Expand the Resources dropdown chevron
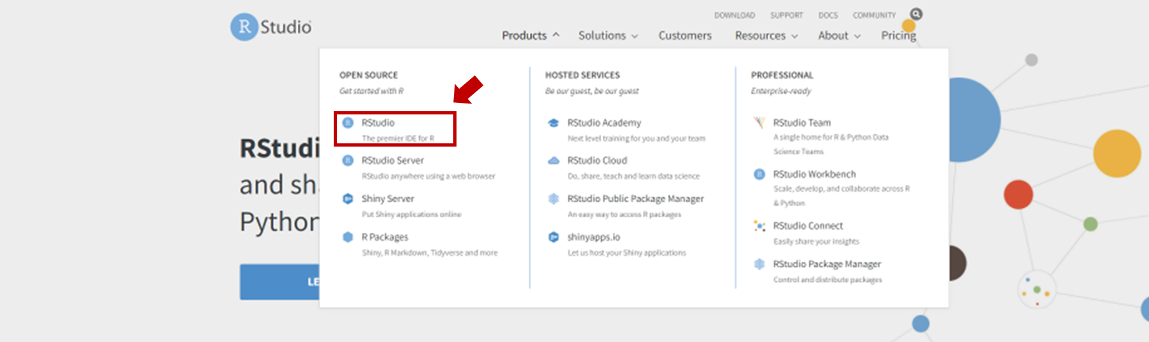 [x=795, y=36]
